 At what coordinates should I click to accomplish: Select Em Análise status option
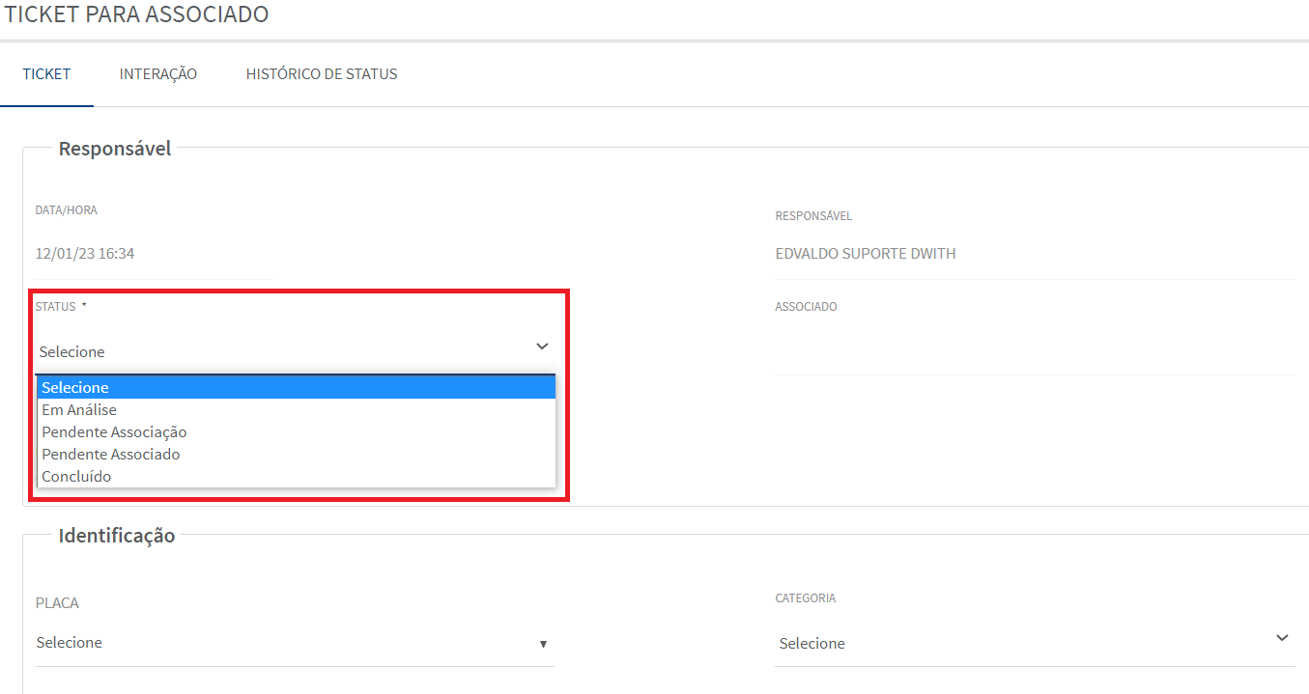pyautogui.click(x=297, y=409)
